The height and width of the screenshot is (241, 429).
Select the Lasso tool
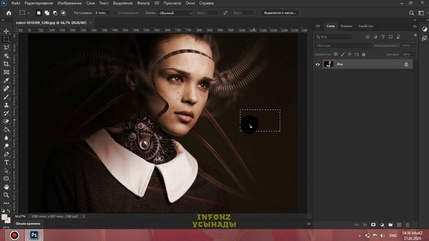coord(6,48)
